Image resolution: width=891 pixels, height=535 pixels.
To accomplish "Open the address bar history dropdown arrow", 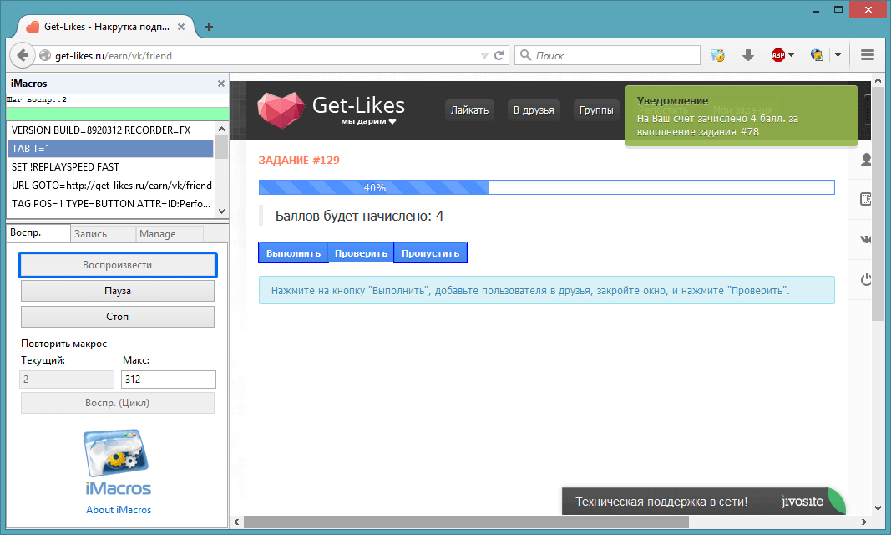I will 484,56.
